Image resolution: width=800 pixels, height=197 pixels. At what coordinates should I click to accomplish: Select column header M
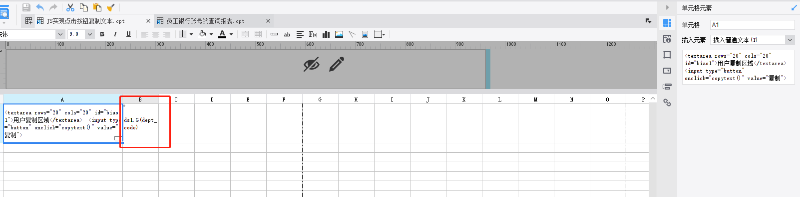(x=535, y=99)
